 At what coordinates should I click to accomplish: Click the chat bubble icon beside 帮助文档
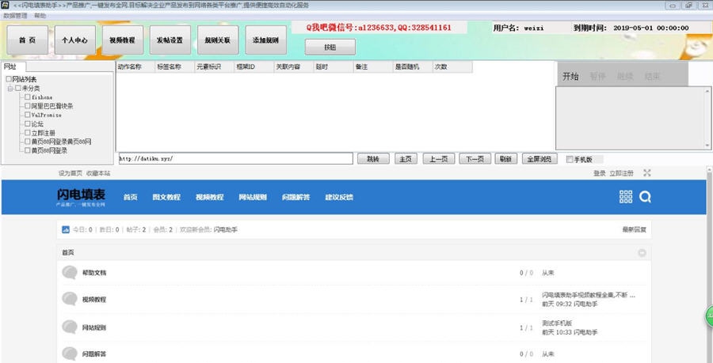pos(70,272)
